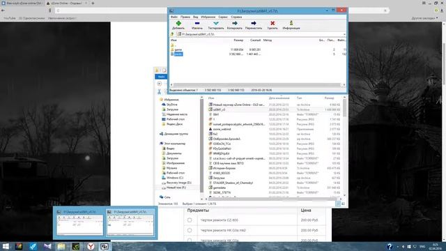The height and width of the screenshot is (251, 446).
Task: Click the Переместить (Move) arrow icon
Action: (254, 23)
